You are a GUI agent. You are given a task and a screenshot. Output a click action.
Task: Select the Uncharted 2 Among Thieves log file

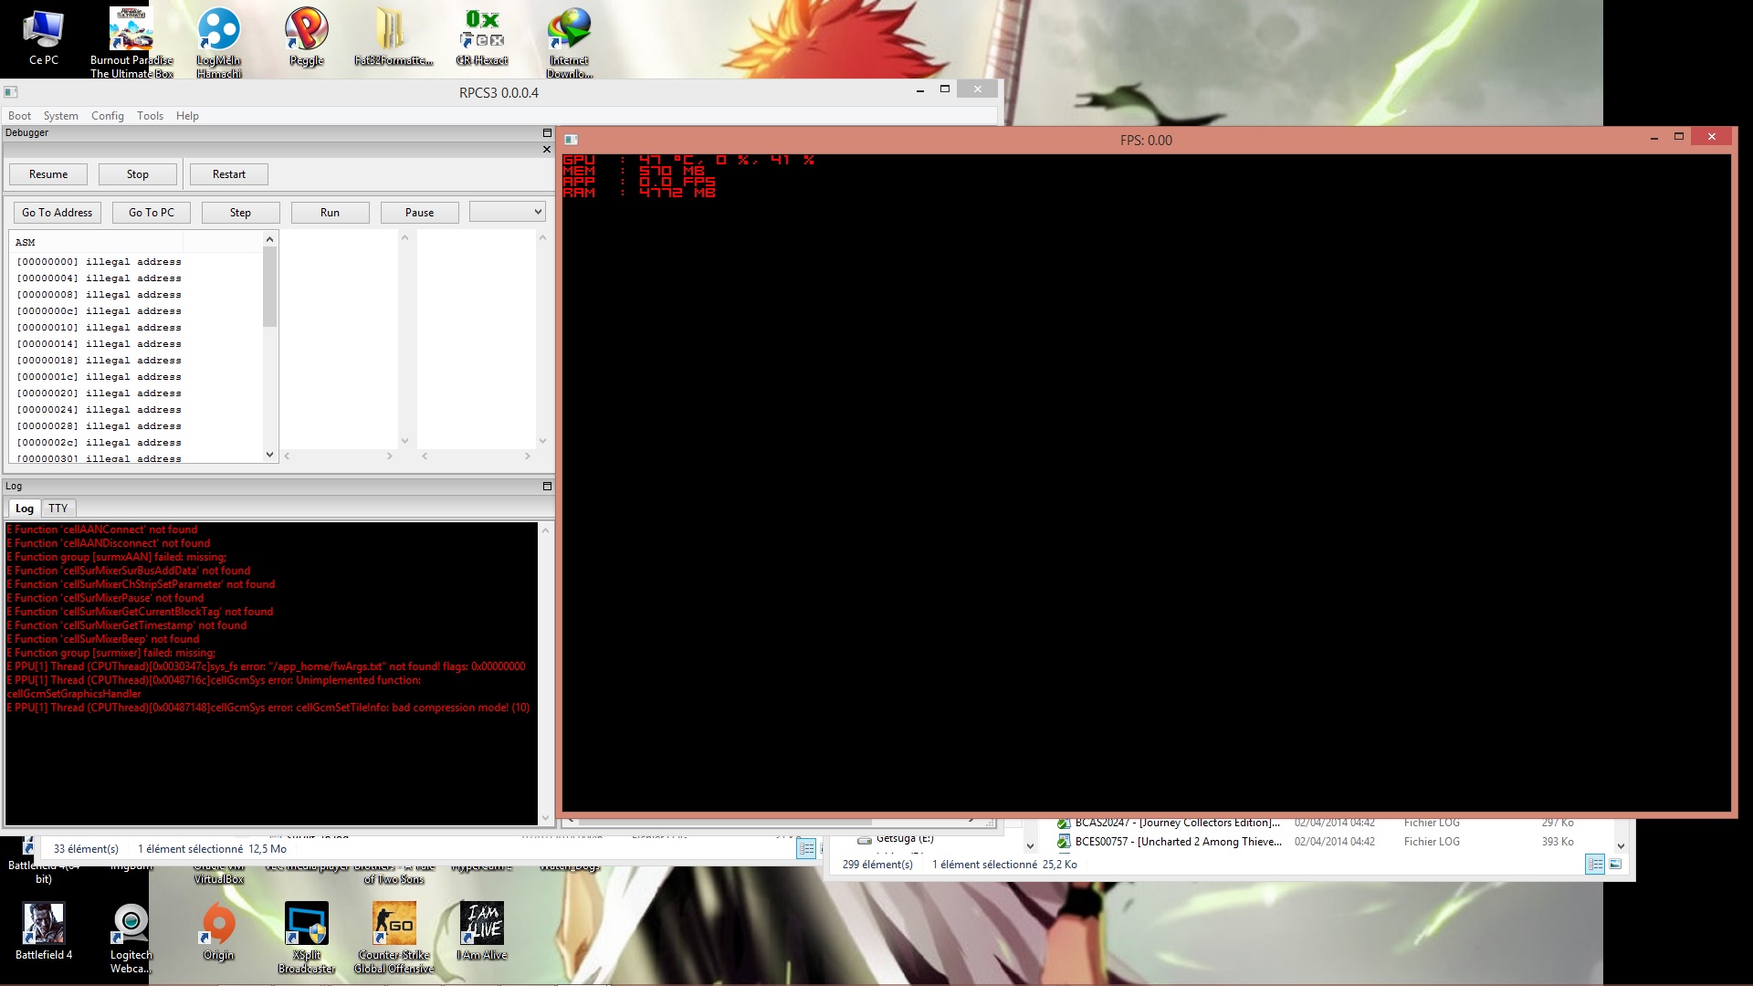1178,842
